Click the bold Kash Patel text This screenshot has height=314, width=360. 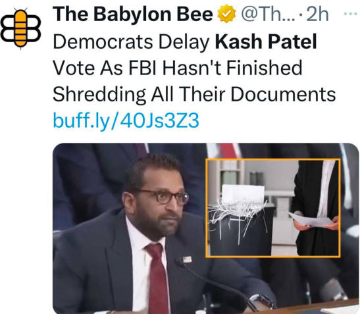(266, 41)
